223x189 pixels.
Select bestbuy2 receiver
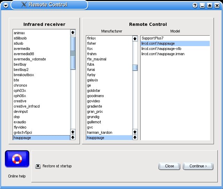coord(42,70)
